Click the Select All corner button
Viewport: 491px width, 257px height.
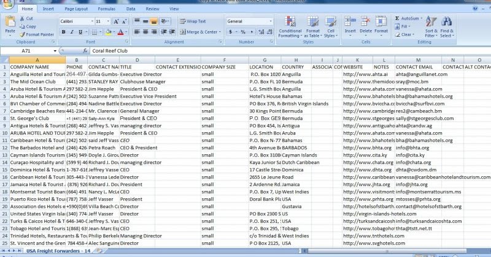5,59
